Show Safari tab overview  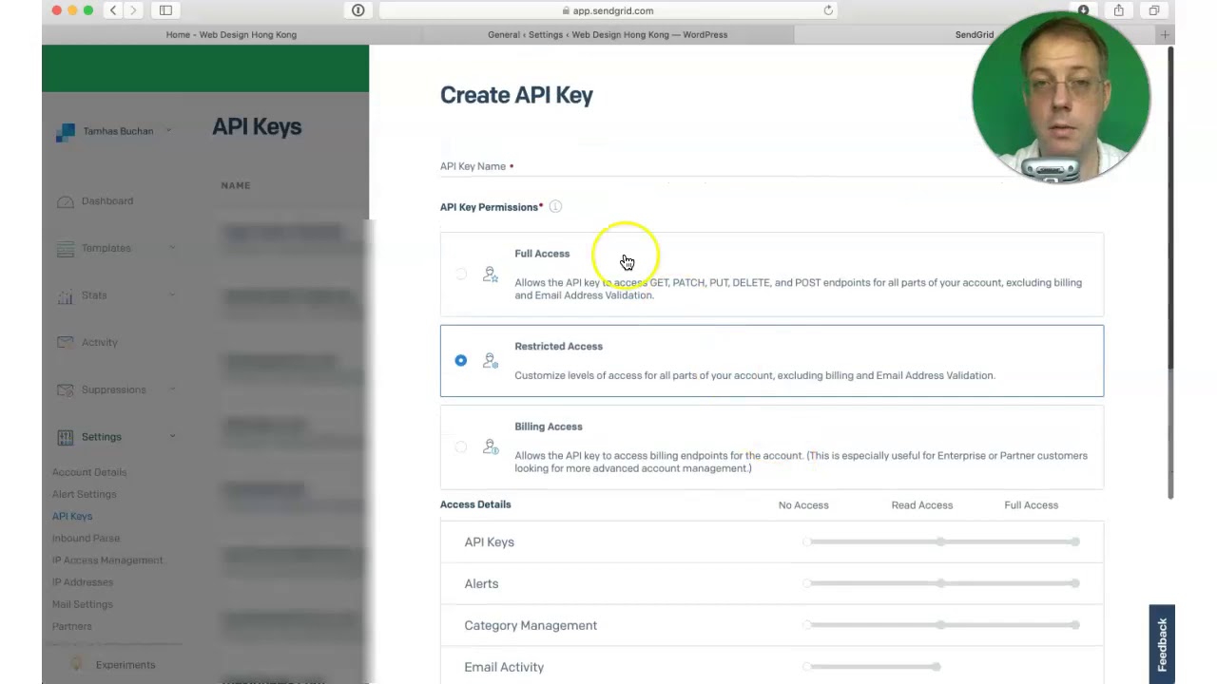(1154, 10)
